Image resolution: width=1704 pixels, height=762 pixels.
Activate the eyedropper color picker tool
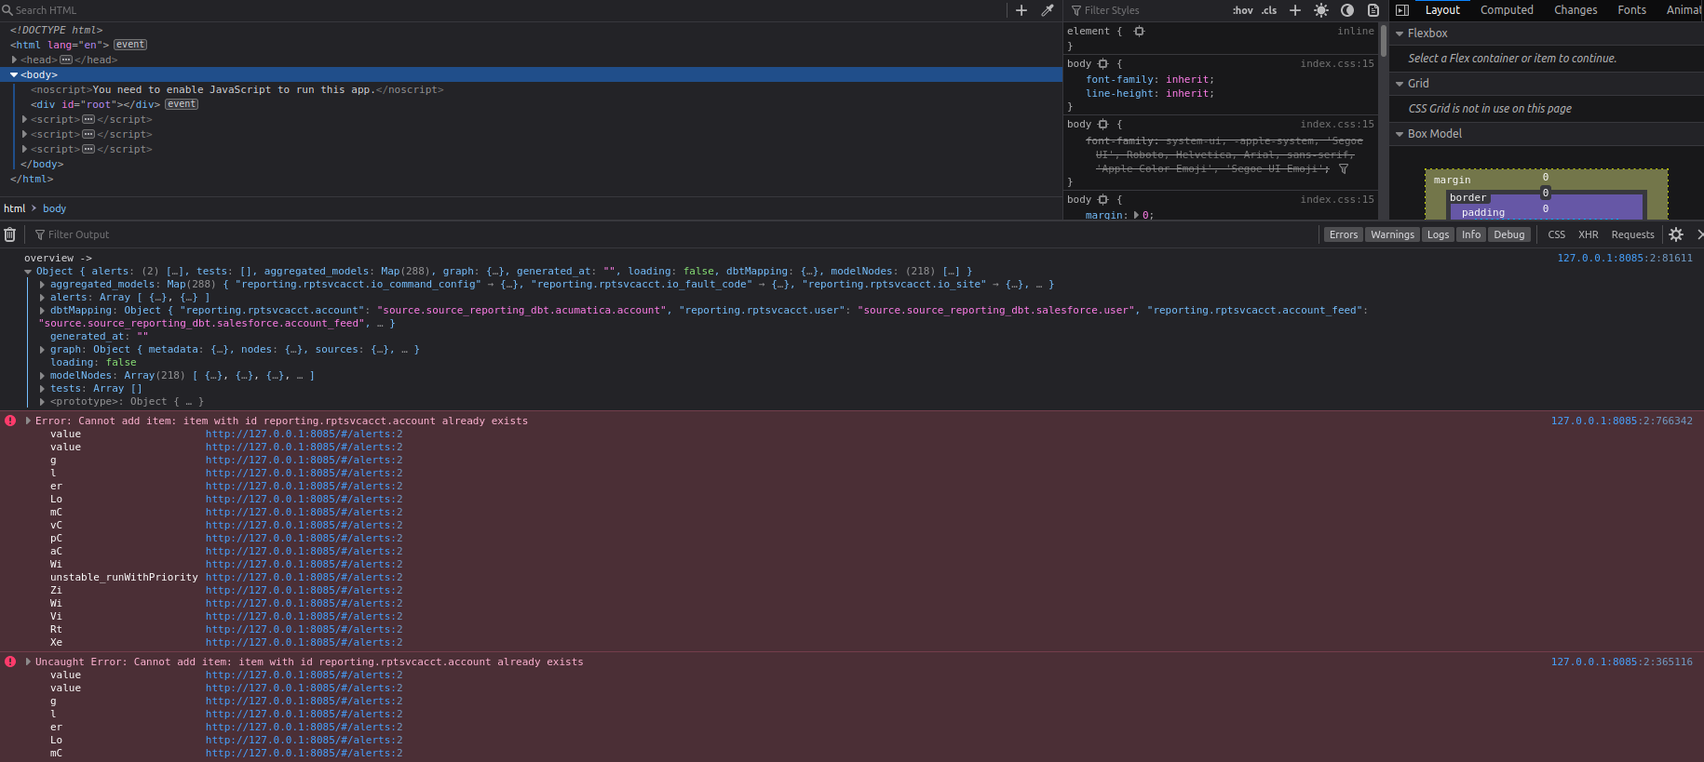[1048, 10]
